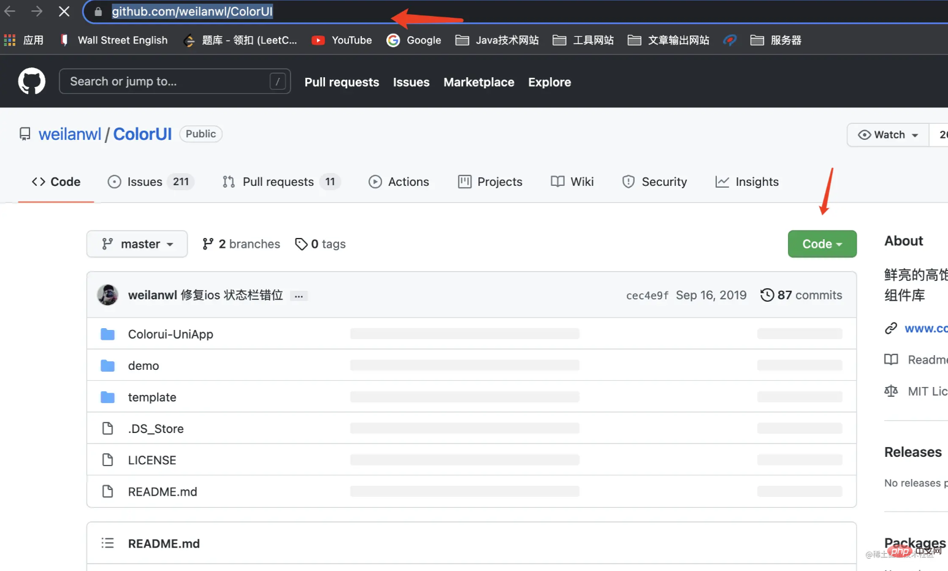Click the browser address bar URL
The height and width of the screenshot is (571, 948).
pyautogui.click(x=192, y=12)
